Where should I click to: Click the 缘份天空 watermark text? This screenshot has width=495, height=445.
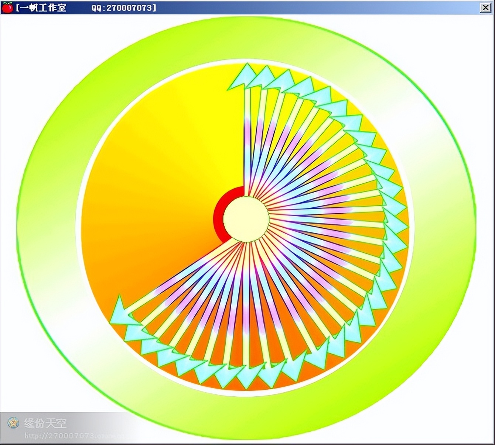tap(45, 423)
